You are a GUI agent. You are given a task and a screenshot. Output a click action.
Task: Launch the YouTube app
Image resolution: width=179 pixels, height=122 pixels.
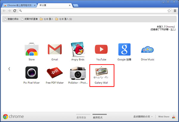click(101, 49)
